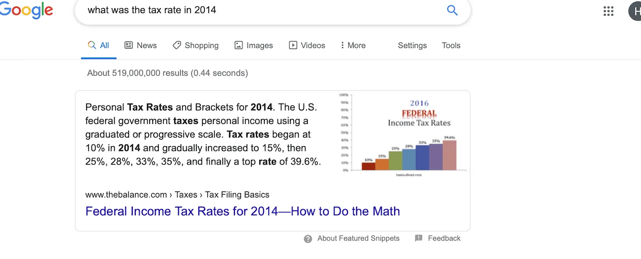Click the Images tab picture icon

239,45
